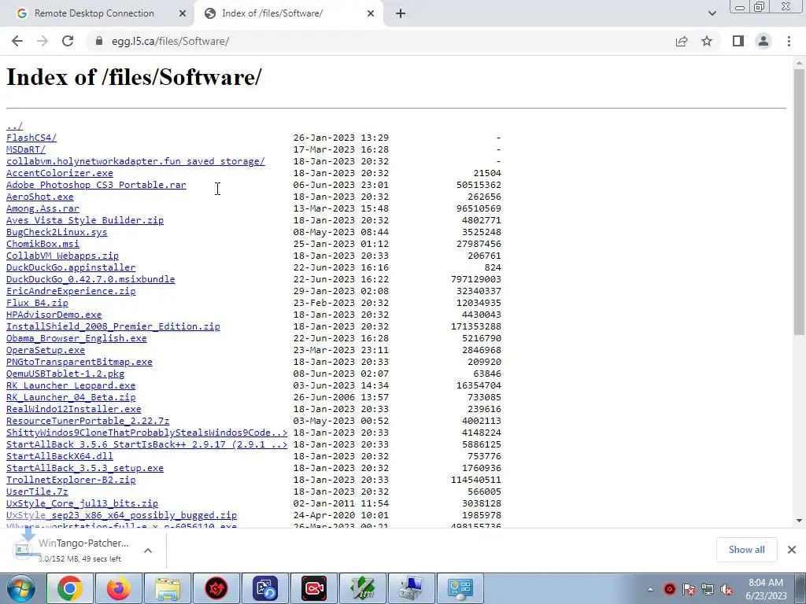Download HPAdvisorDemo.exe

(54, 315)
